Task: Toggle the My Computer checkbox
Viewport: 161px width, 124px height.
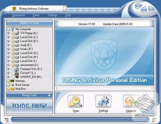Action: coord(8,29)
